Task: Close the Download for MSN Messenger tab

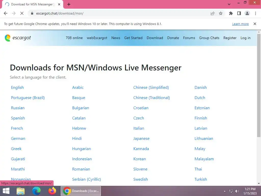Action: click(x=59, y=4)
